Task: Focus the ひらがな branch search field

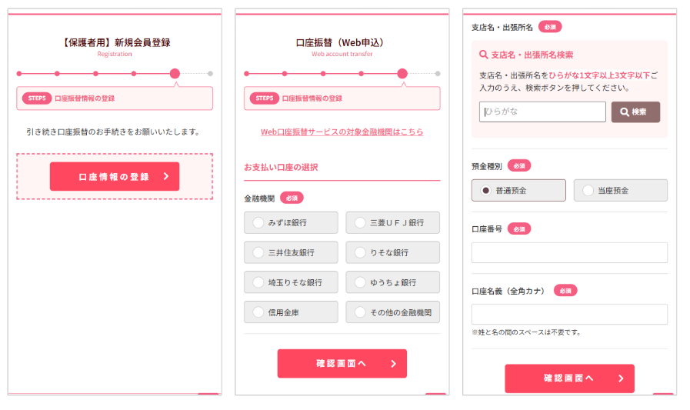Action: [x=542, y=112]
